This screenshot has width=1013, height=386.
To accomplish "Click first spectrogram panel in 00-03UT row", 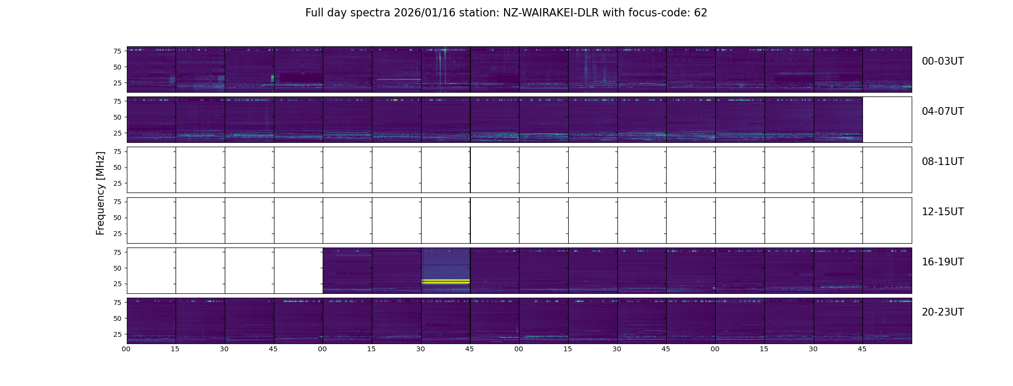I will (151, 69).
